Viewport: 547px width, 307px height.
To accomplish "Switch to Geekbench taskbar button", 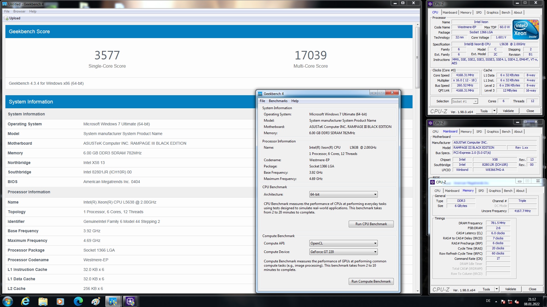I will click(113, 301).
